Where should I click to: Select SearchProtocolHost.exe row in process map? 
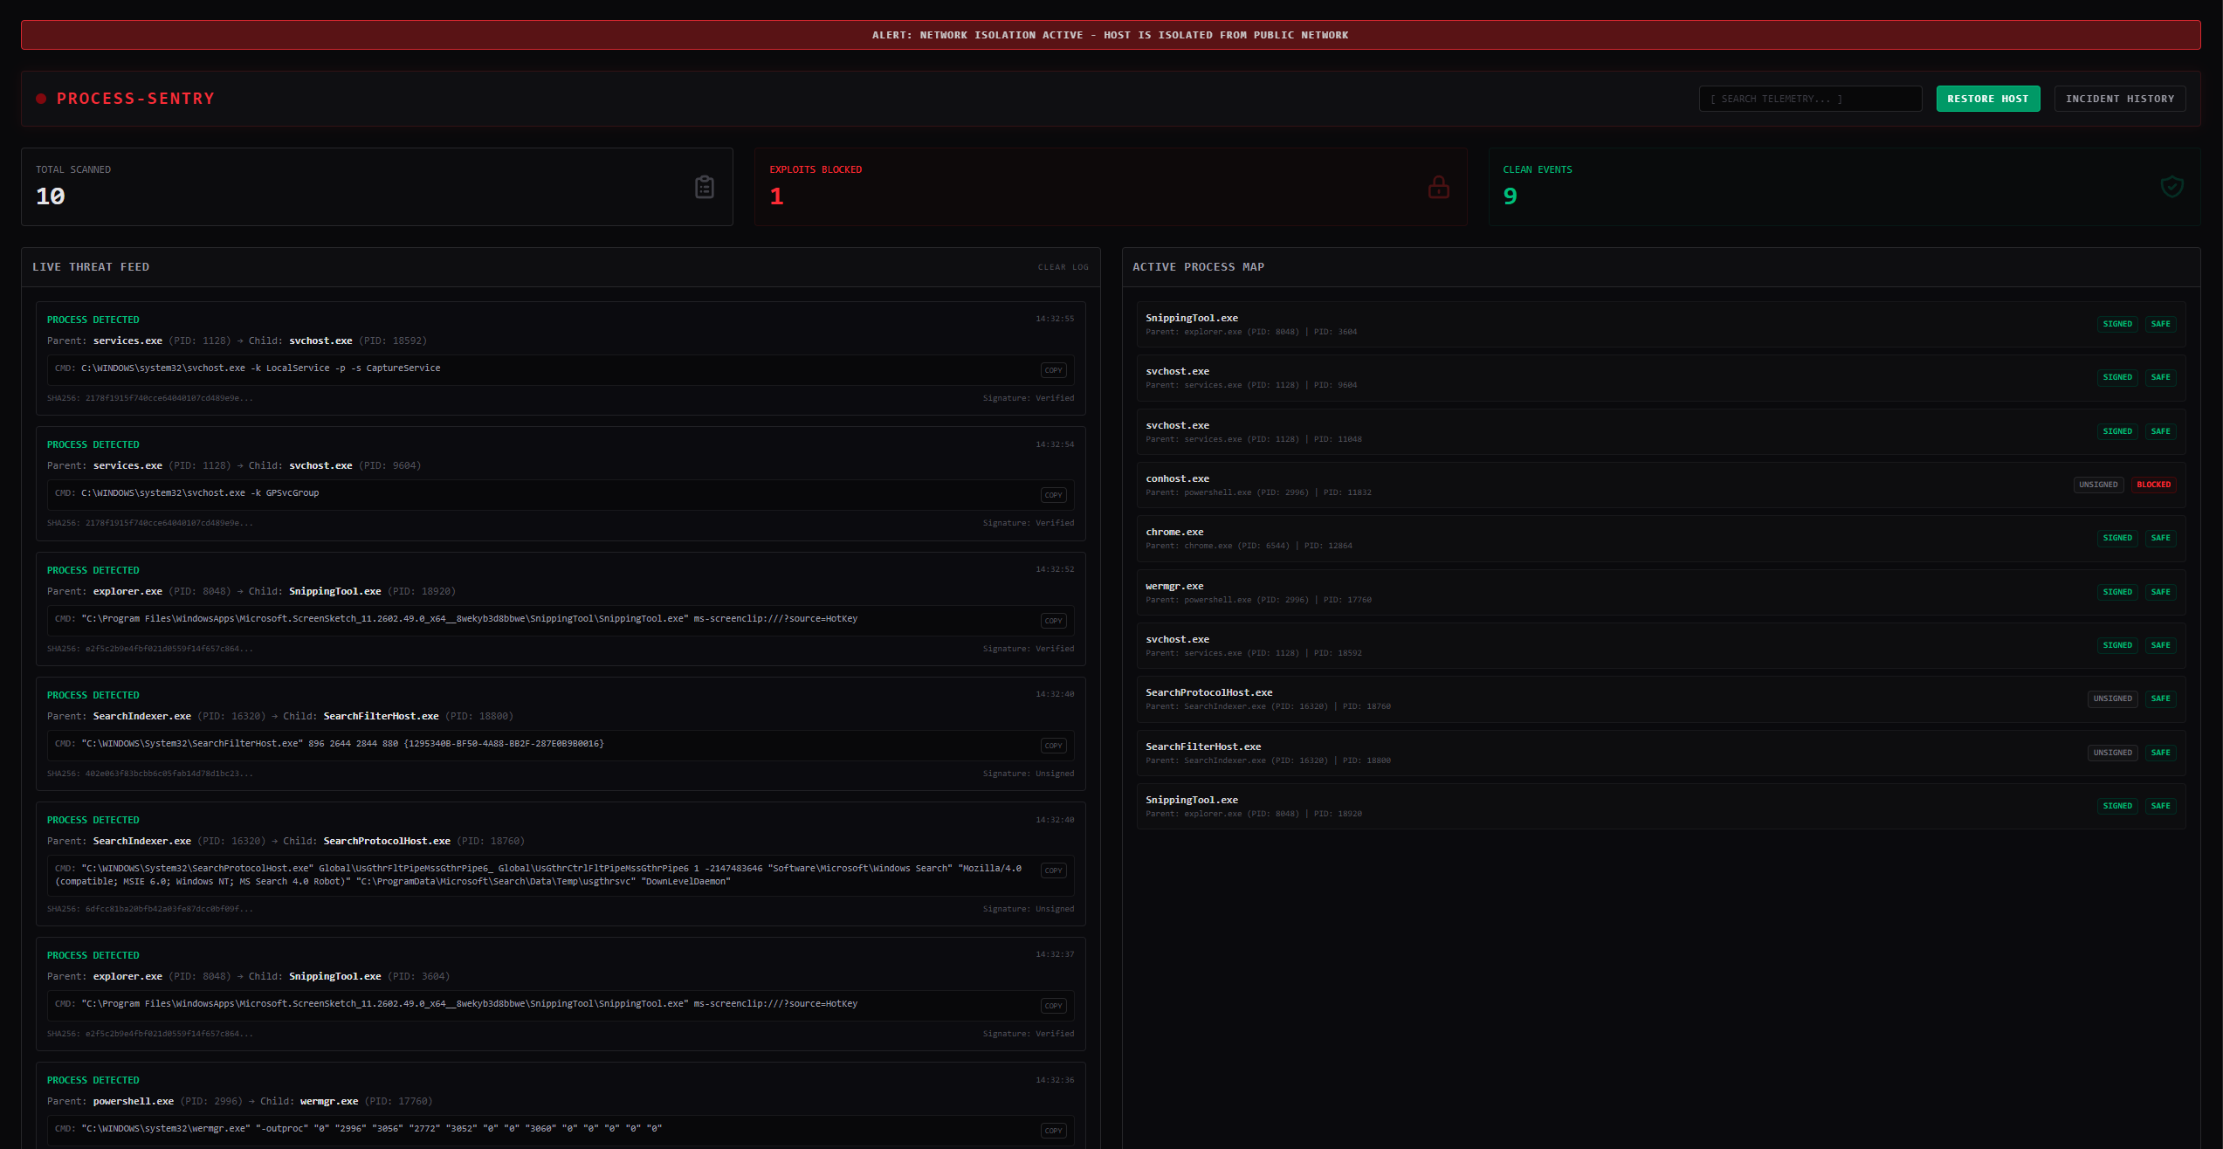[x=1660, y=698]
